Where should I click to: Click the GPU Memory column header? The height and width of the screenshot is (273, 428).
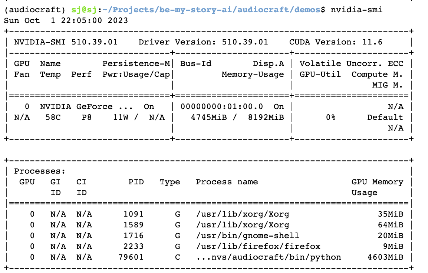377,182
